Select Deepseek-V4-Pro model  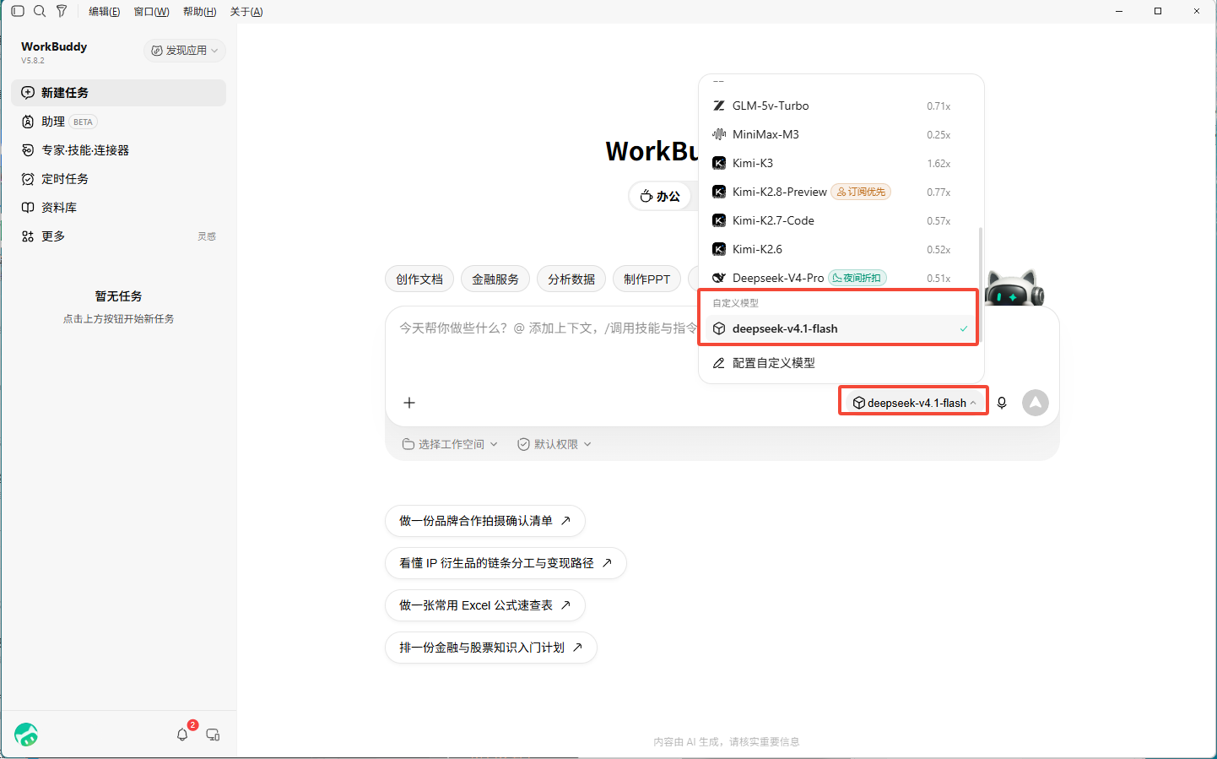click(841, 278)
